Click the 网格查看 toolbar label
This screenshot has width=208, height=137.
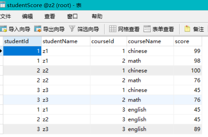click(129, 29)
